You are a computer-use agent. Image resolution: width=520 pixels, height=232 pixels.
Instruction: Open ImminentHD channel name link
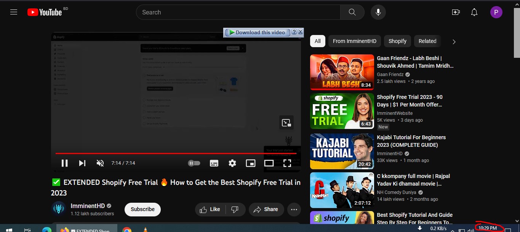pyautogui.click(x=88, y=206)
